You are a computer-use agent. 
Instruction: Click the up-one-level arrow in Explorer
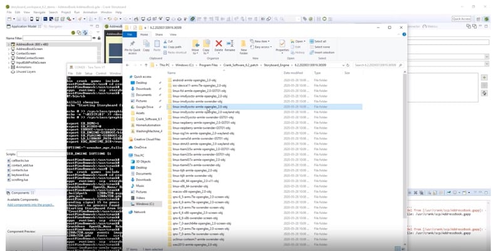(x=146, y=65)
